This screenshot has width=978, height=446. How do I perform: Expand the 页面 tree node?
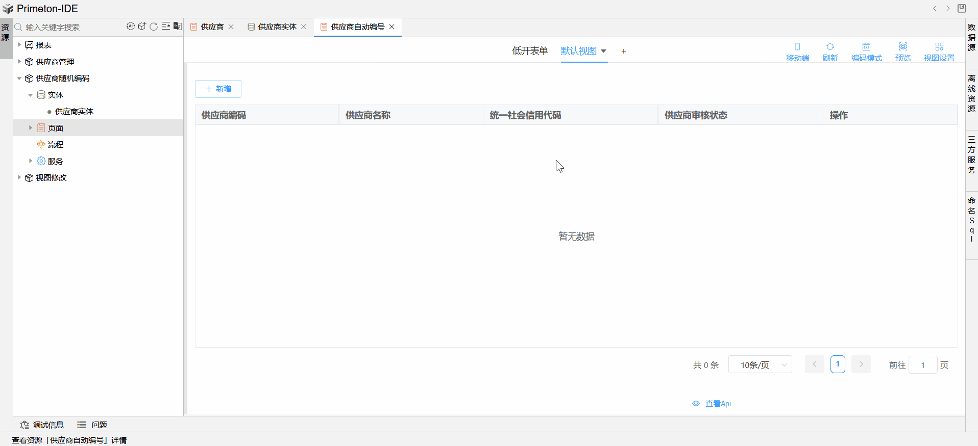coord(31,128)
